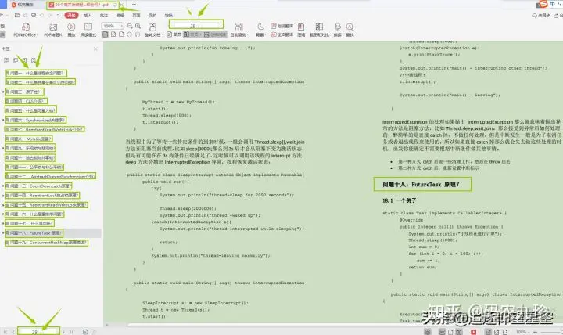Click the 旋转文档 rotate document icon

tap(152, 27)
